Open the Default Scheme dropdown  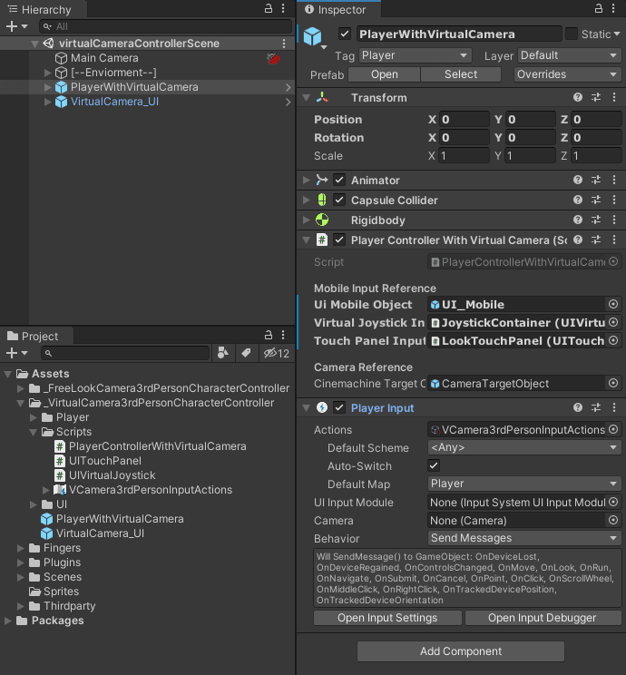point(524,447)
